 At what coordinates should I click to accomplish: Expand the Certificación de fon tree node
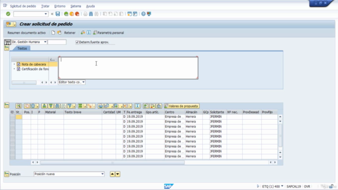(14, 69)
